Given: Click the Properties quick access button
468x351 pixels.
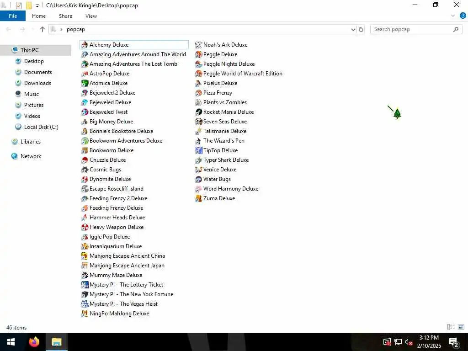Looking at the screenshot, I should tap(18, 5).
